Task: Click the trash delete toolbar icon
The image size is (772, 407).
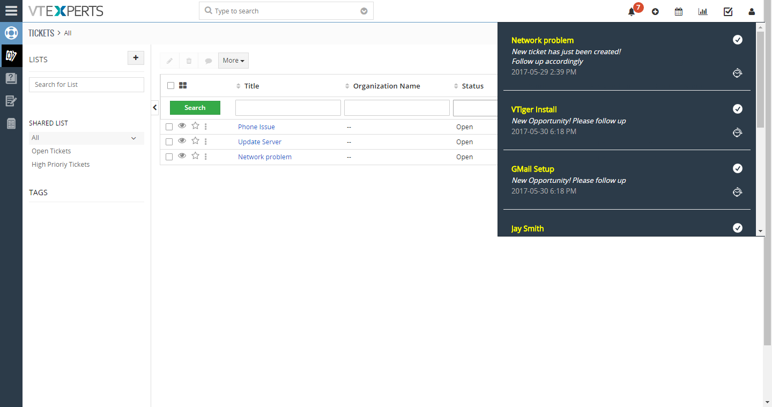Action: [x=189, y=61]
